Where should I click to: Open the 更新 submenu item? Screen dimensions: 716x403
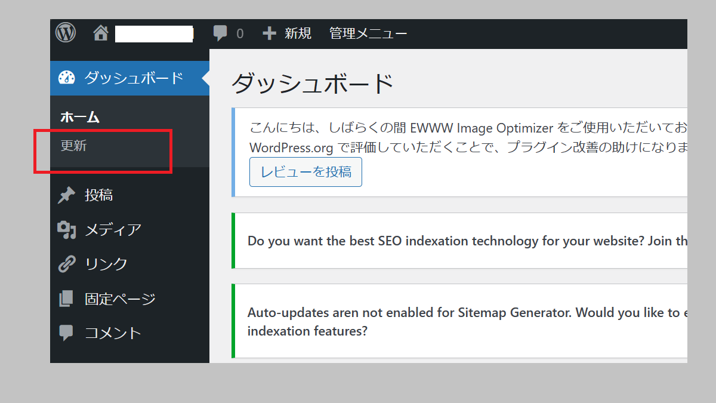[x=73, y=146]
